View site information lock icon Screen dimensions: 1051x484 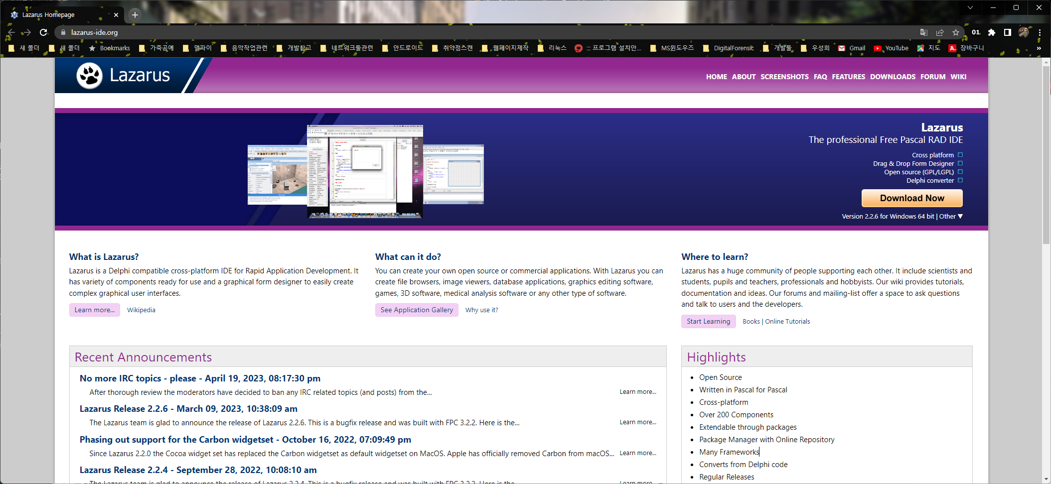point(63,32)
